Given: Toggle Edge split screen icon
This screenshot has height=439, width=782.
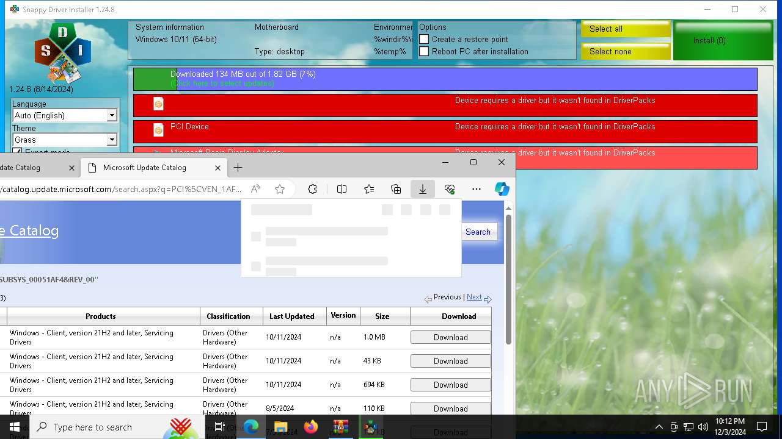Looking at the screenshot, I should (x=342, y=189).
